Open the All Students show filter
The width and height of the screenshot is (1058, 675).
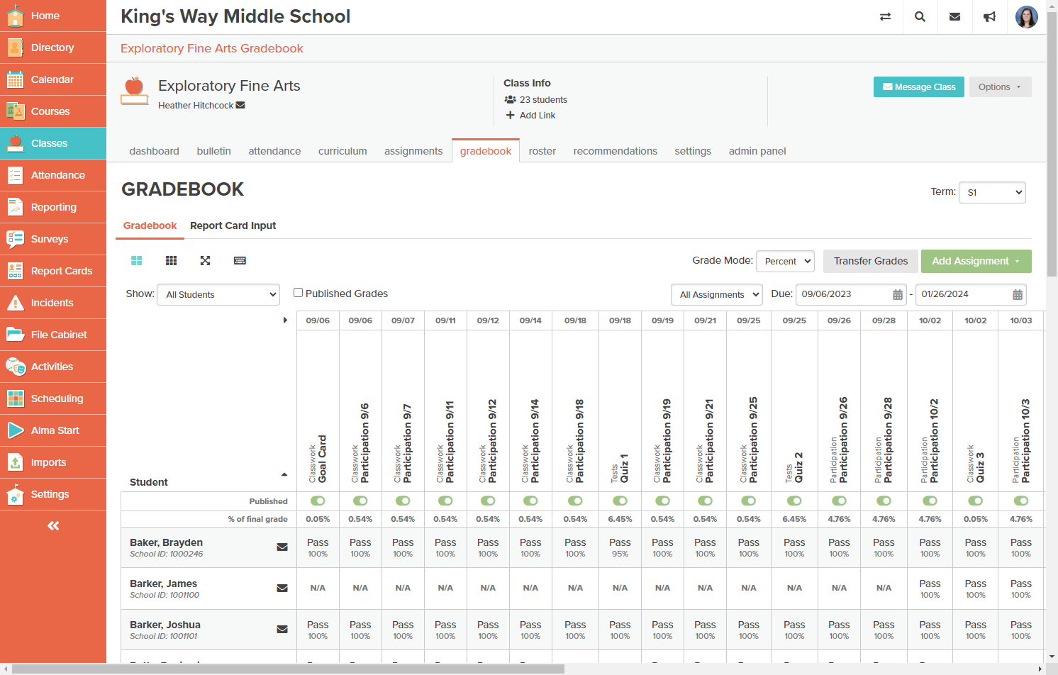point(218,294)
